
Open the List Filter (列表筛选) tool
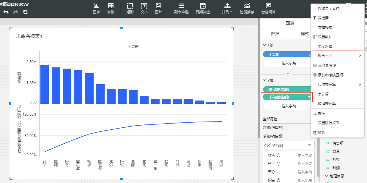pos(181,8)
